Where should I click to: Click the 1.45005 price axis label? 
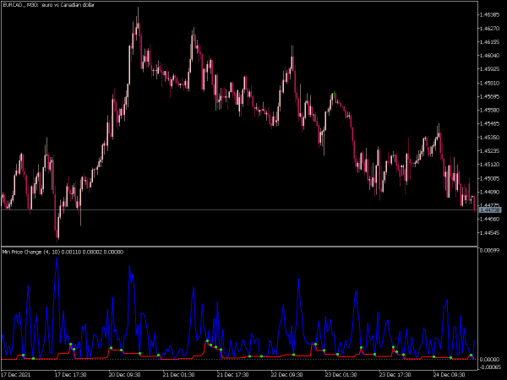tap(489, 178)
